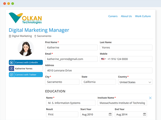Click the Mobile number field
The width and height of the screenshot is (161, 120).
point(126,59)
